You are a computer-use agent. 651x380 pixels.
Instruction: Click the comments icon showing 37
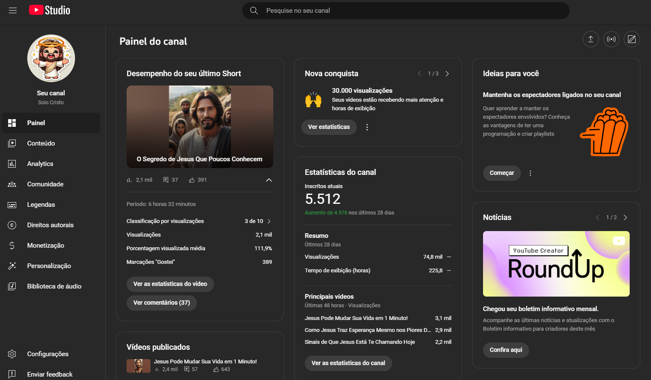point(166,180)
